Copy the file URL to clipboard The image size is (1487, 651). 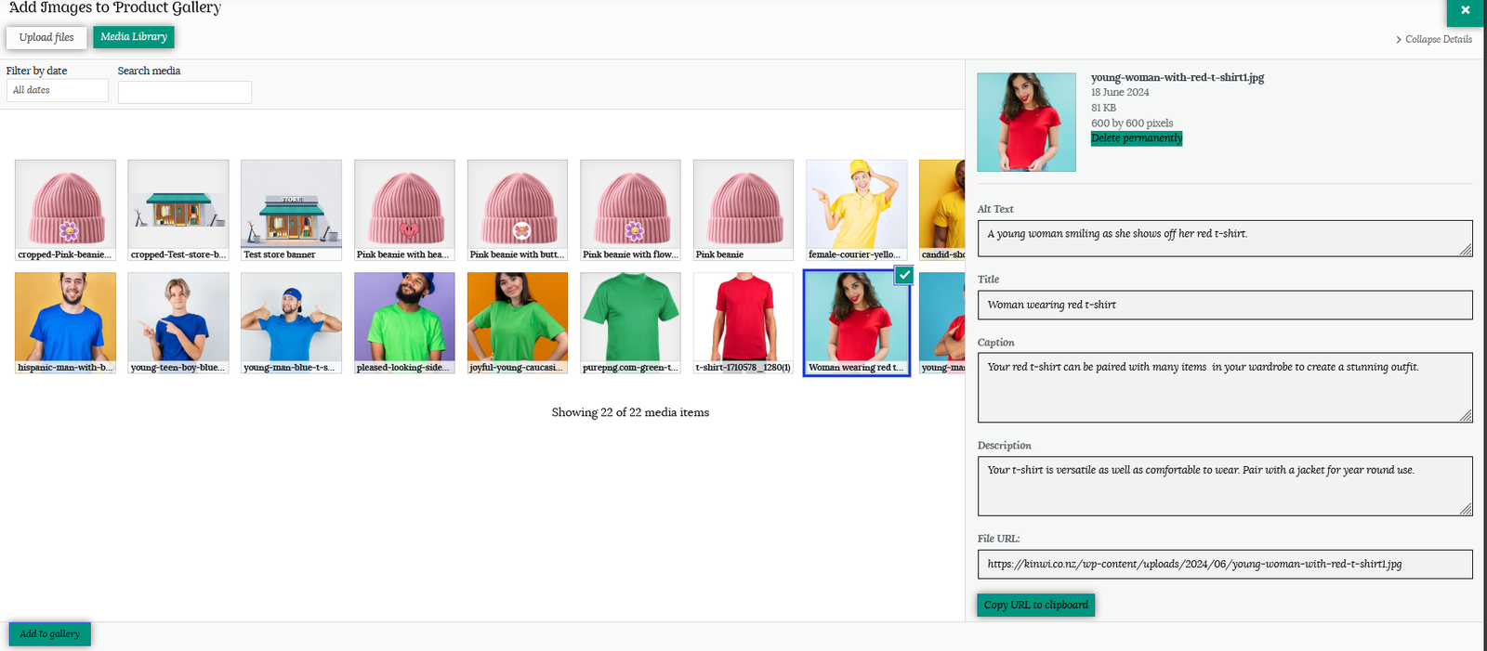1036,605
